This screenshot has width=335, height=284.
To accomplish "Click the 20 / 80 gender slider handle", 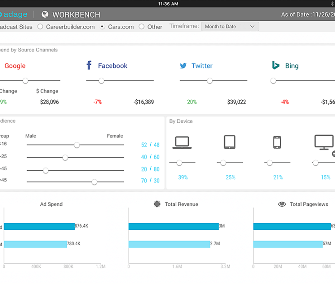I will coord(46,170).
